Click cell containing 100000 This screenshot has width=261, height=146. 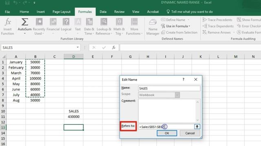pos(35,78)
